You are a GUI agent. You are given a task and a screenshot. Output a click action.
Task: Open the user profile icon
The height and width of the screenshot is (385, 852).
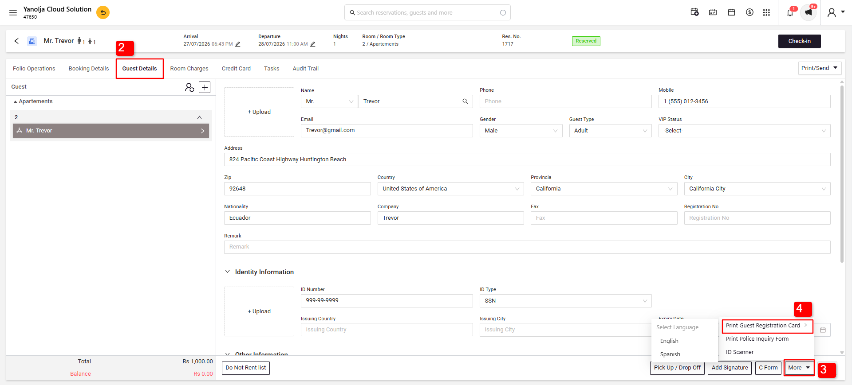click(x=832, y=12)
